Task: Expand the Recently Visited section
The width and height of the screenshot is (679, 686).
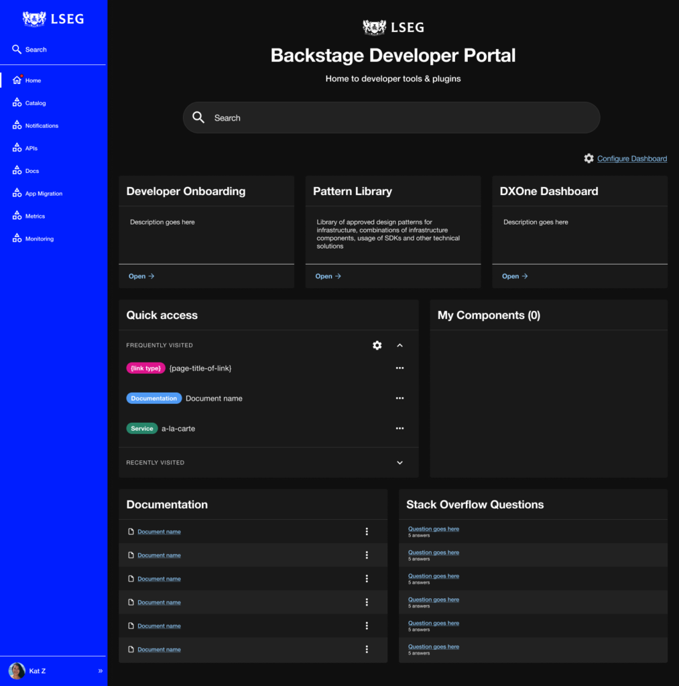Action: (400, 462)
